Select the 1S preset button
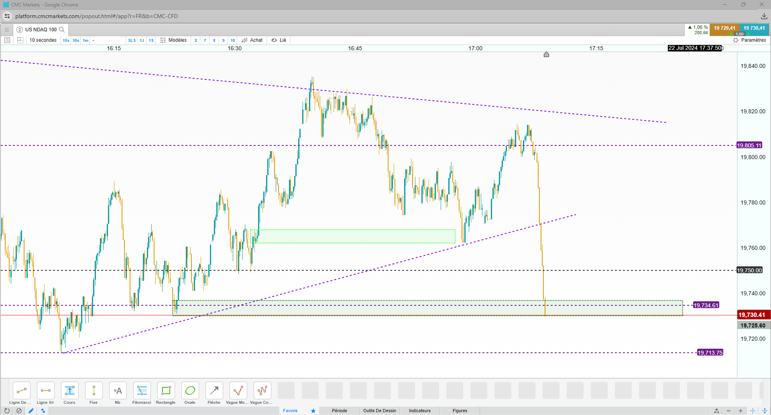Screen dimensions: 771x415 point(151,40)
